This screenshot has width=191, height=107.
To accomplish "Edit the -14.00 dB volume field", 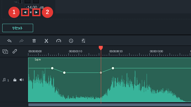I will pos(32,7).
